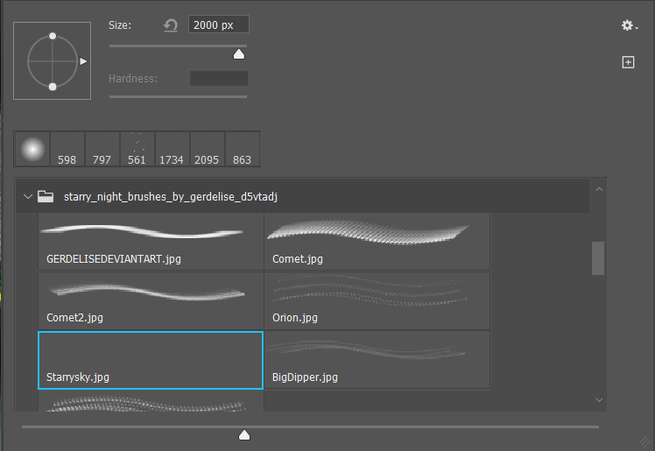Image resolution: width=655 pixels, height=451 pixels.
Task: Select the starry_night_brushes_by_gerdelise_d5vtadj group name
Action: click(x=171, y=197)
